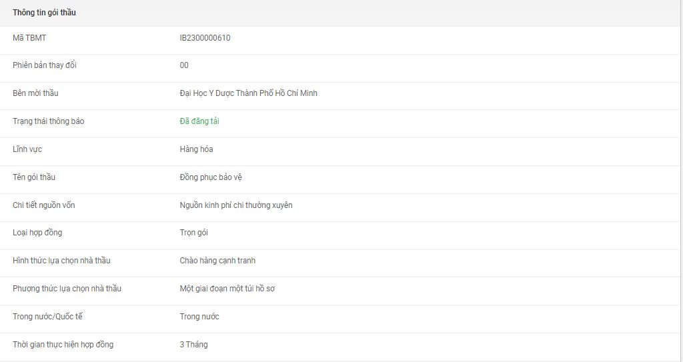Click the 'Hàng hóa' field value
This screenshot has height=362, width=683.
pos(196,149)
